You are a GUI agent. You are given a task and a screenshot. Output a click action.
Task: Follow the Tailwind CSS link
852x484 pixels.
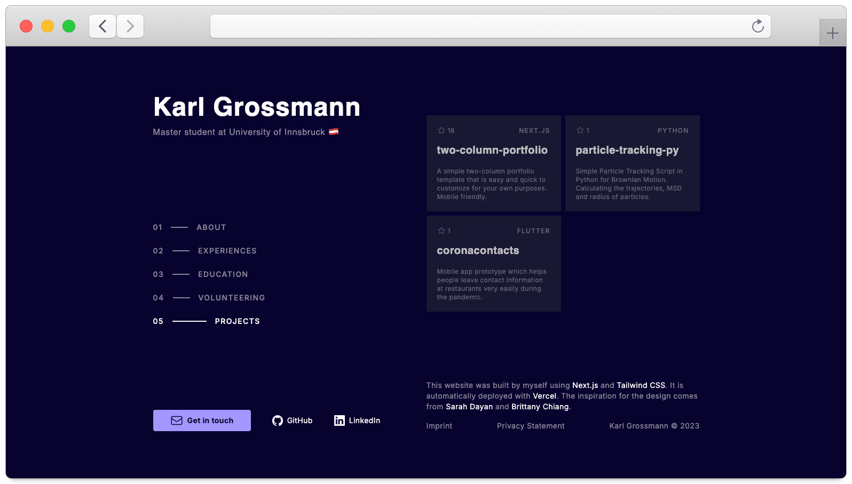[x=641, y=385]
